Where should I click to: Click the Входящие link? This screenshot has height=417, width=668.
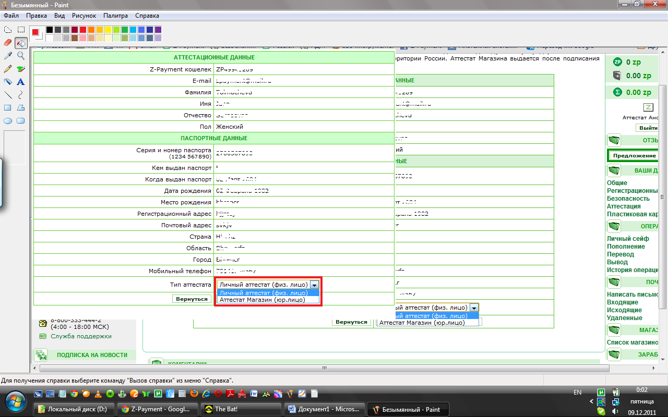coord(623,302)
